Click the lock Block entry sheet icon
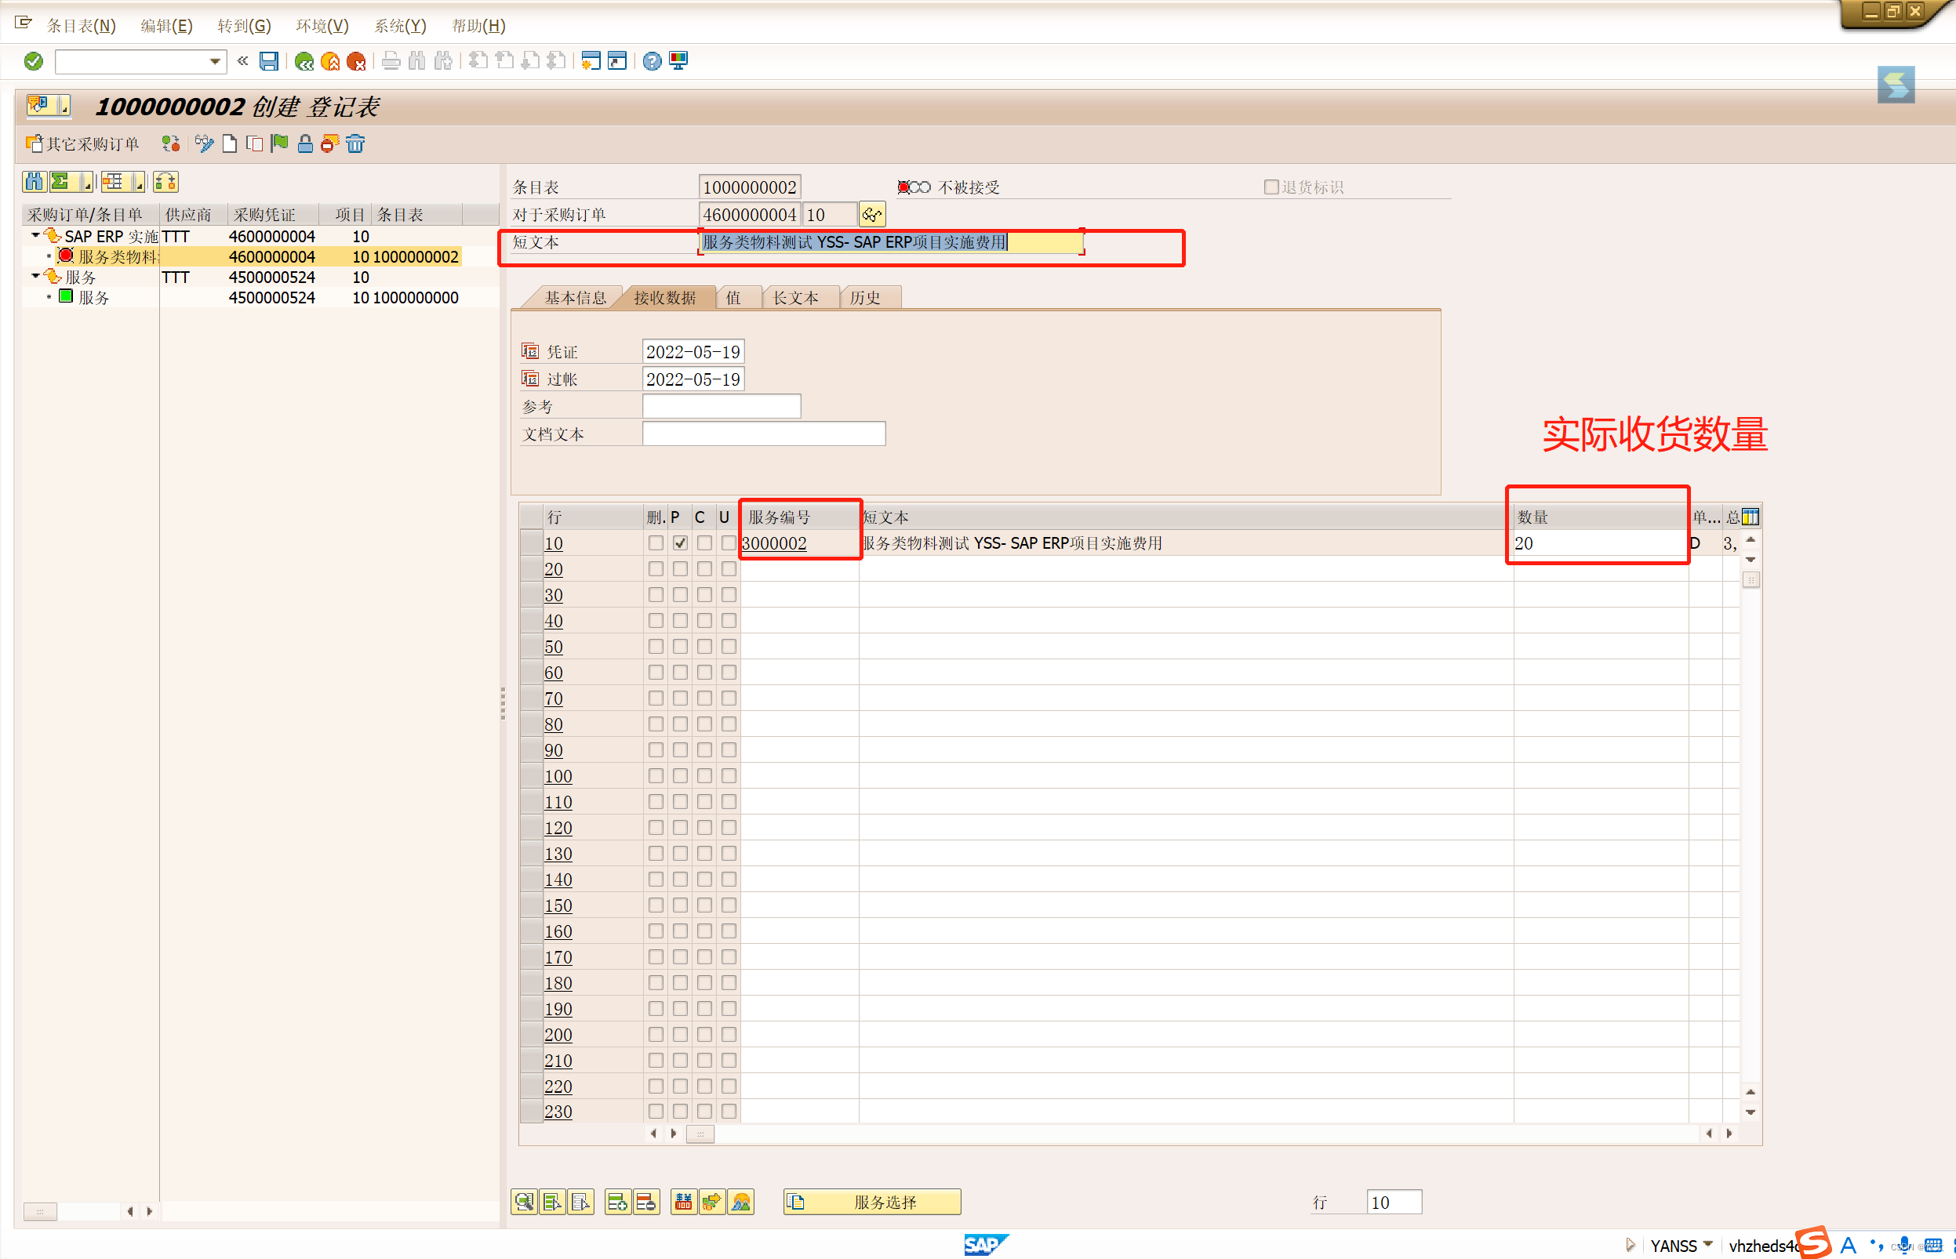Screen dimensions: 1956x1259 tap(305, 144)
